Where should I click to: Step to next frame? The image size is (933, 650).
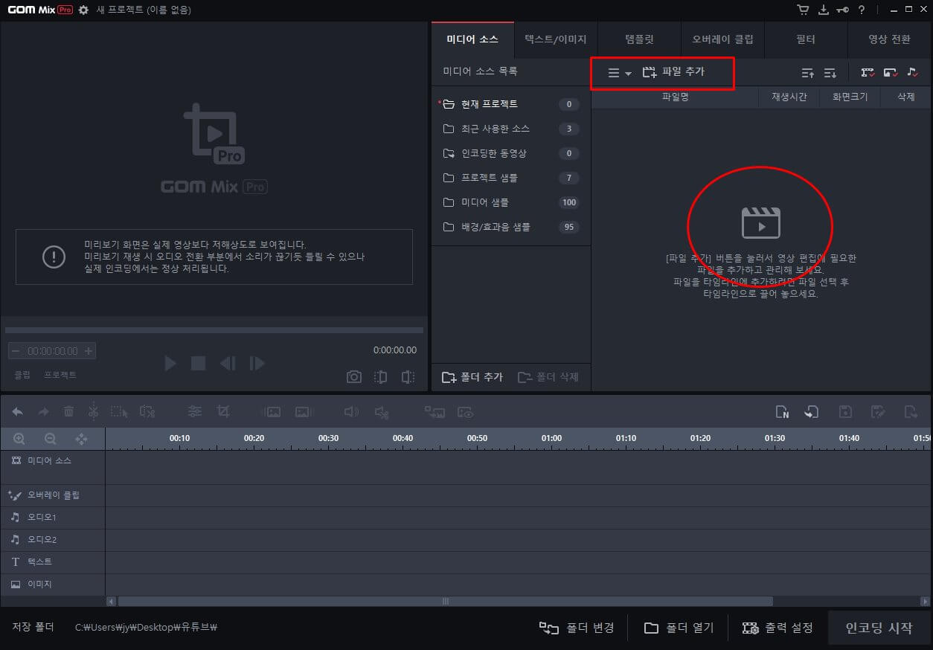257,363
